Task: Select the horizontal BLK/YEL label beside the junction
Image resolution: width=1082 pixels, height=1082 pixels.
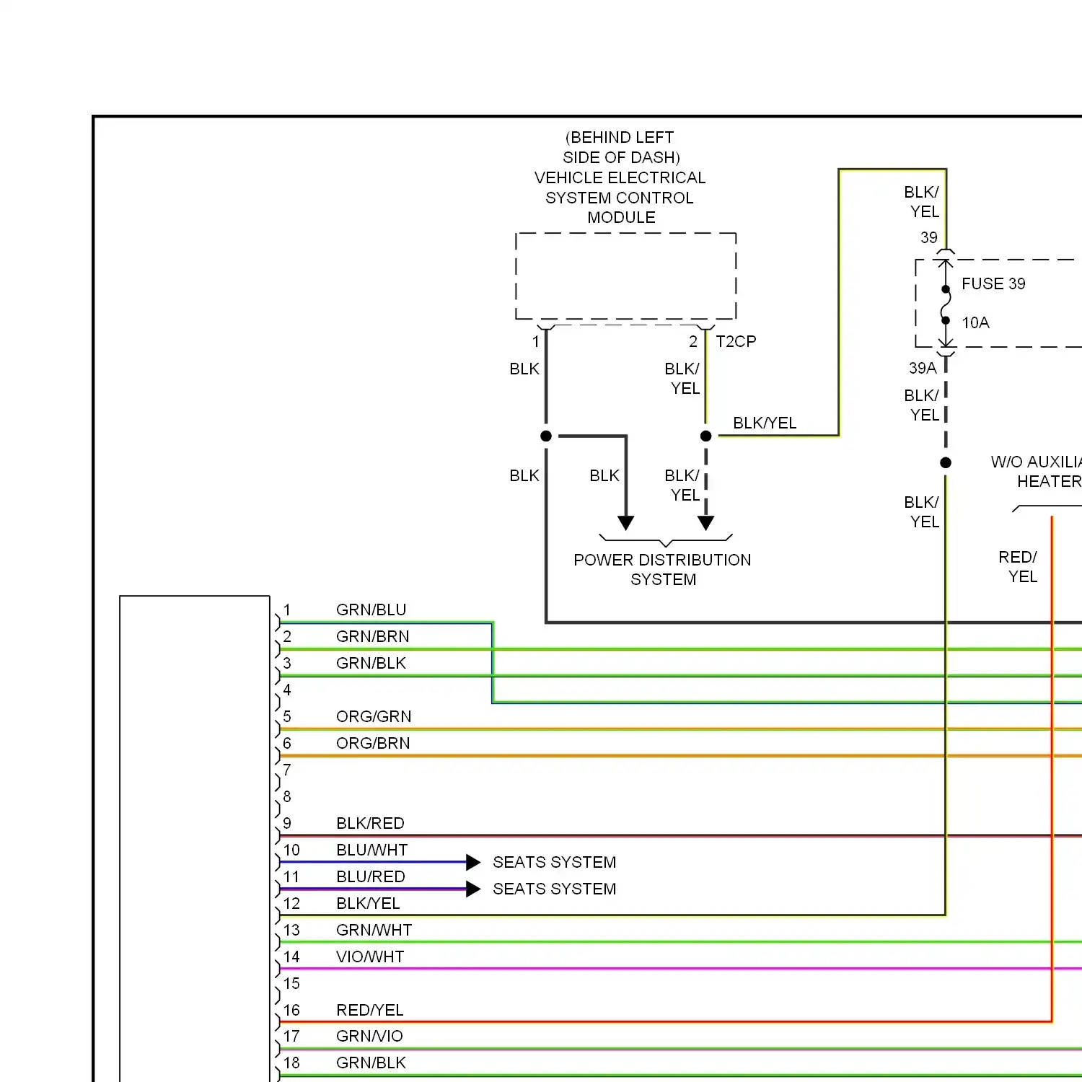Action: coord(765,423)
